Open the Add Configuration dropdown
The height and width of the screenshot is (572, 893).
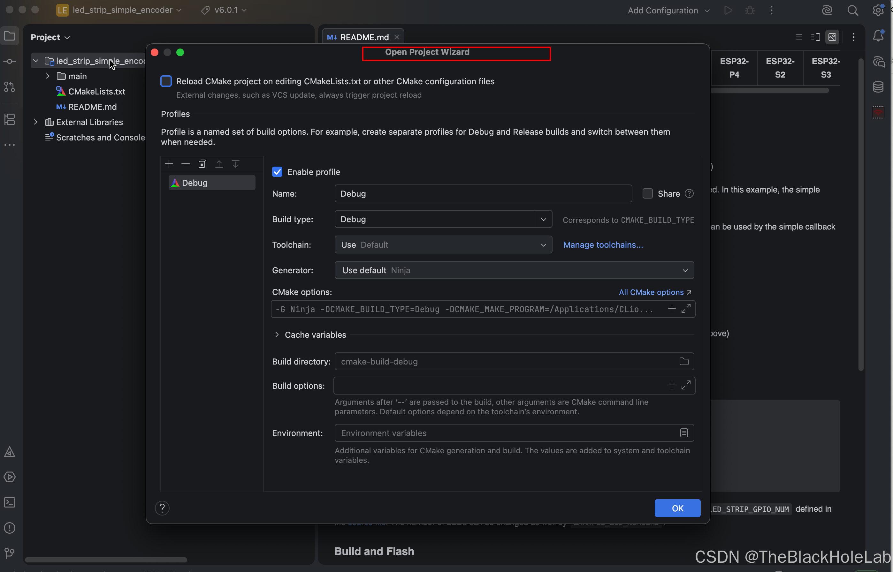(668, 11)
